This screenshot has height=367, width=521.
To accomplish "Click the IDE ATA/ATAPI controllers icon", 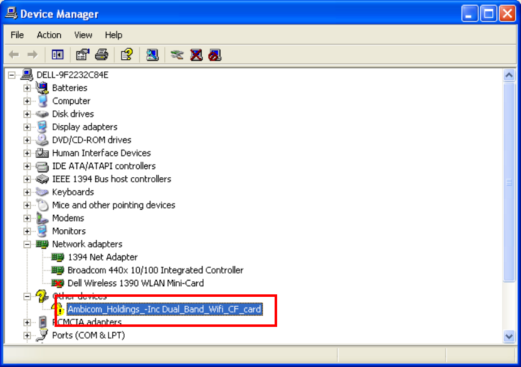I will click(42, 166).
